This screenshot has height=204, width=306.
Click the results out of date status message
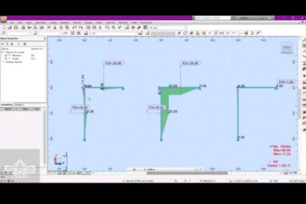pyautogui.click(x=140, y=181)
